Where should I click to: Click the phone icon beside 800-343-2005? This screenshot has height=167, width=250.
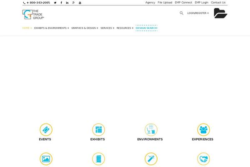click(x=24, y=3)
